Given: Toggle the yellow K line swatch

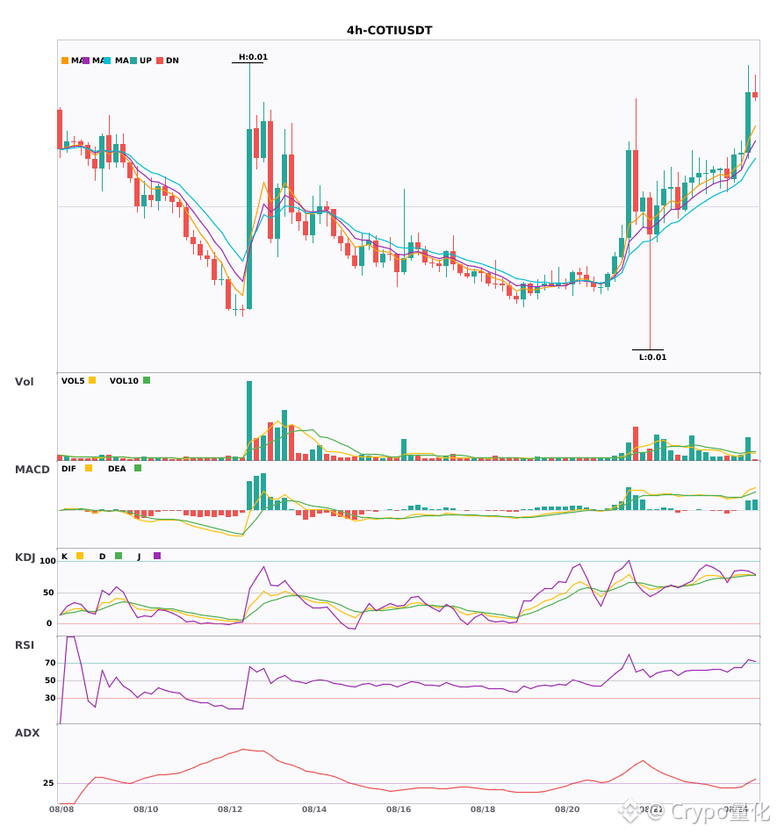Looking at the screenshot, I should point(80,556).
